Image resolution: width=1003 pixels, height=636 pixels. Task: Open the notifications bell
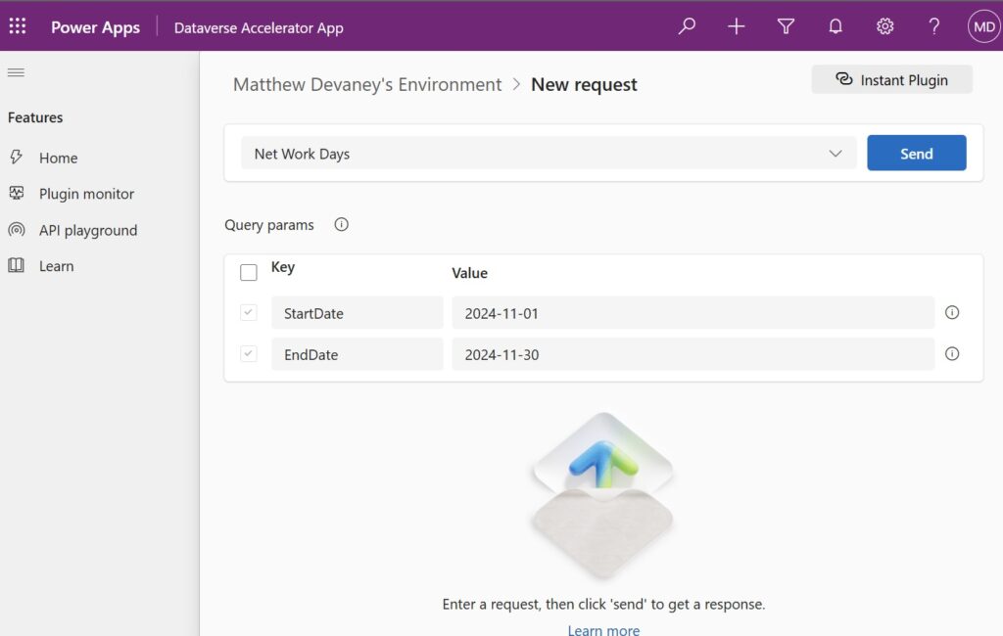point(836,26)
